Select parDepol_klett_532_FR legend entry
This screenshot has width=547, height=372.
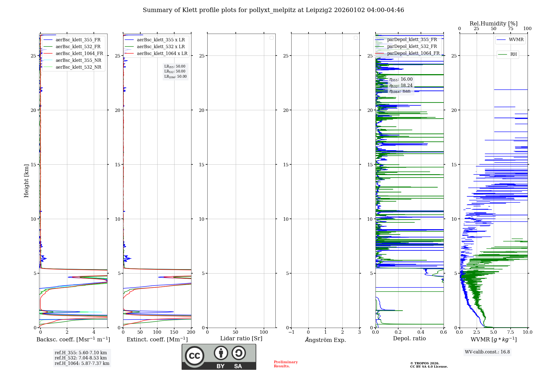(x=412, y=46)
